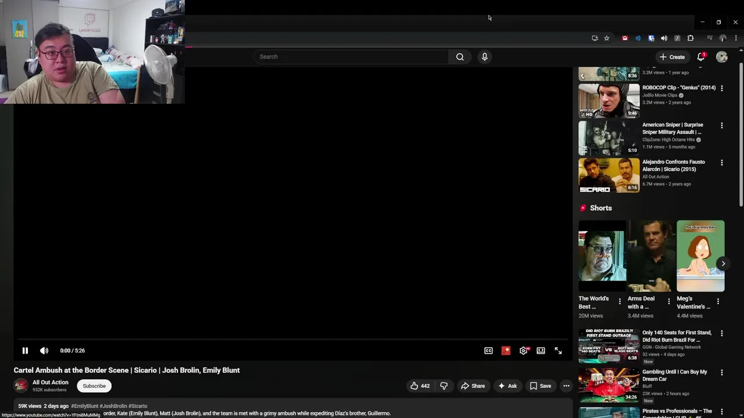Open the Create menu

click(672, 57)
